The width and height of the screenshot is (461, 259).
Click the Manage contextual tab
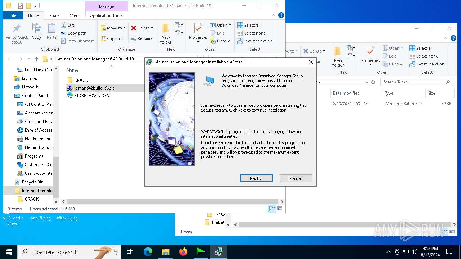click(x=107, y=6)
